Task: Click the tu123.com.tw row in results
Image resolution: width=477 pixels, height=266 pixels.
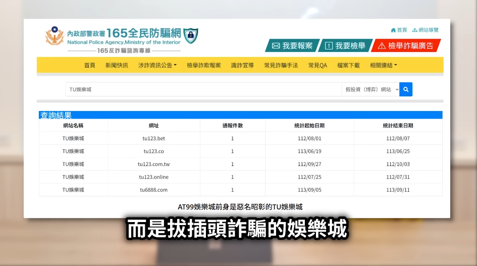Action: coord(153,164)
